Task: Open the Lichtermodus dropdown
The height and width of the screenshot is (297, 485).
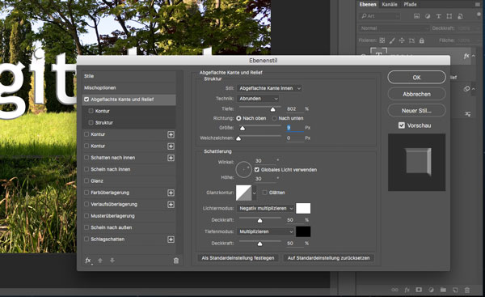Action: (265, 209)
